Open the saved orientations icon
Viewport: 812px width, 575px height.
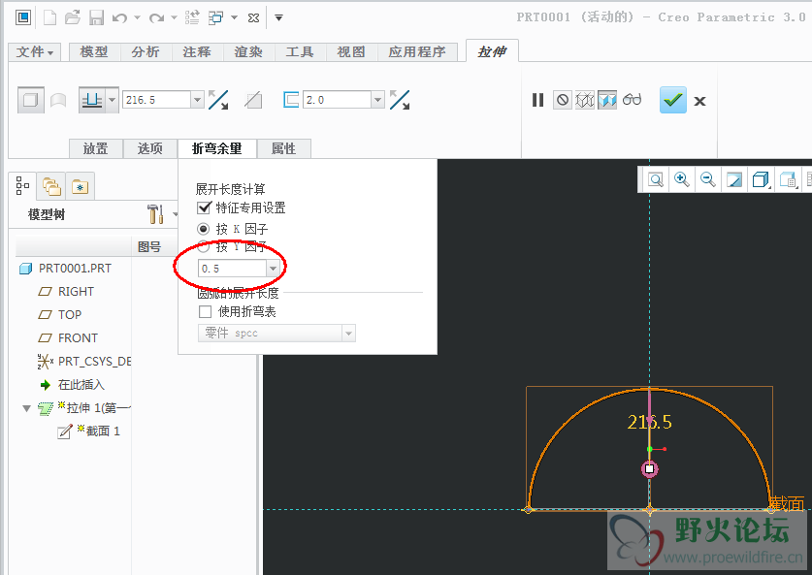click(x=788, y=179)
